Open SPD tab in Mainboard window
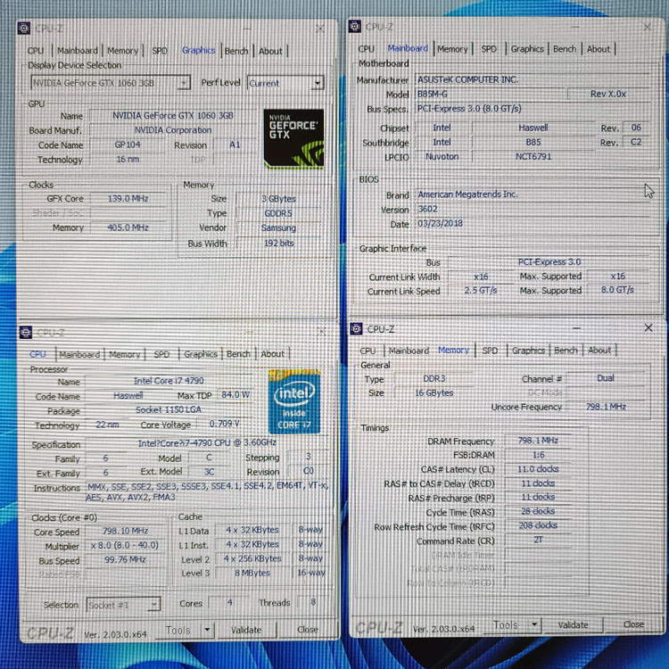The height and width of the screenshot is (669, 669). [489, 49]
